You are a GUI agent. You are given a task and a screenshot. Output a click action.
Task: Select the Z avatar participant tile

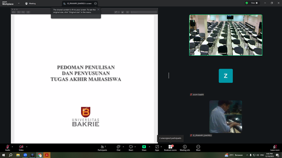(226, 76)
